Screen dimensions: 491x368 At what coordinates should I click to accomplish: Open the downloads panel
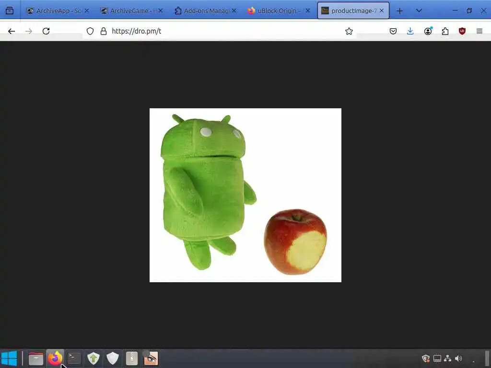click(410, 31)
